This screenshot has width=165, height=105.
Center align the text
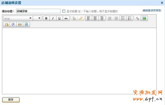click(95, 18)
